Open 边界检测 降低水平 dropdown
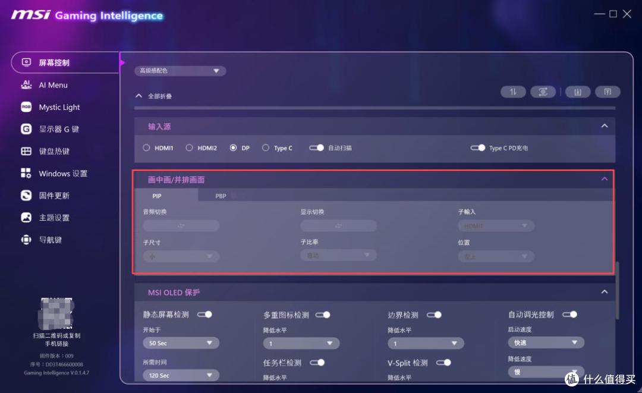Viewport: 642px width, 393px height. point(426,344)
